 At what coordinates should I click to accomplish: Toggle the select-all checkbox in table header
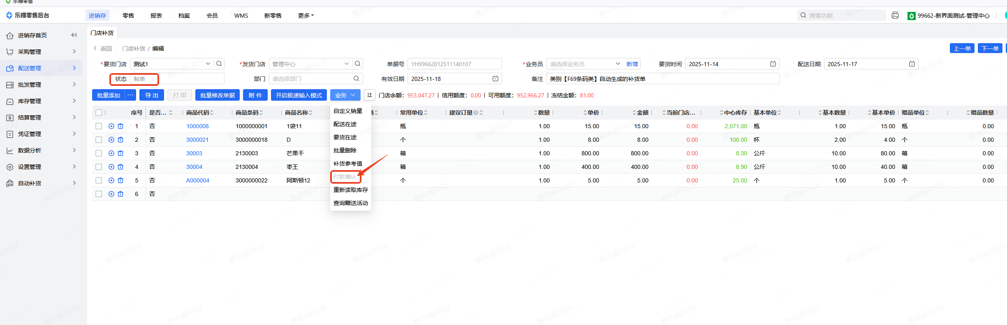pyautogui.click(x=99, y=113)
